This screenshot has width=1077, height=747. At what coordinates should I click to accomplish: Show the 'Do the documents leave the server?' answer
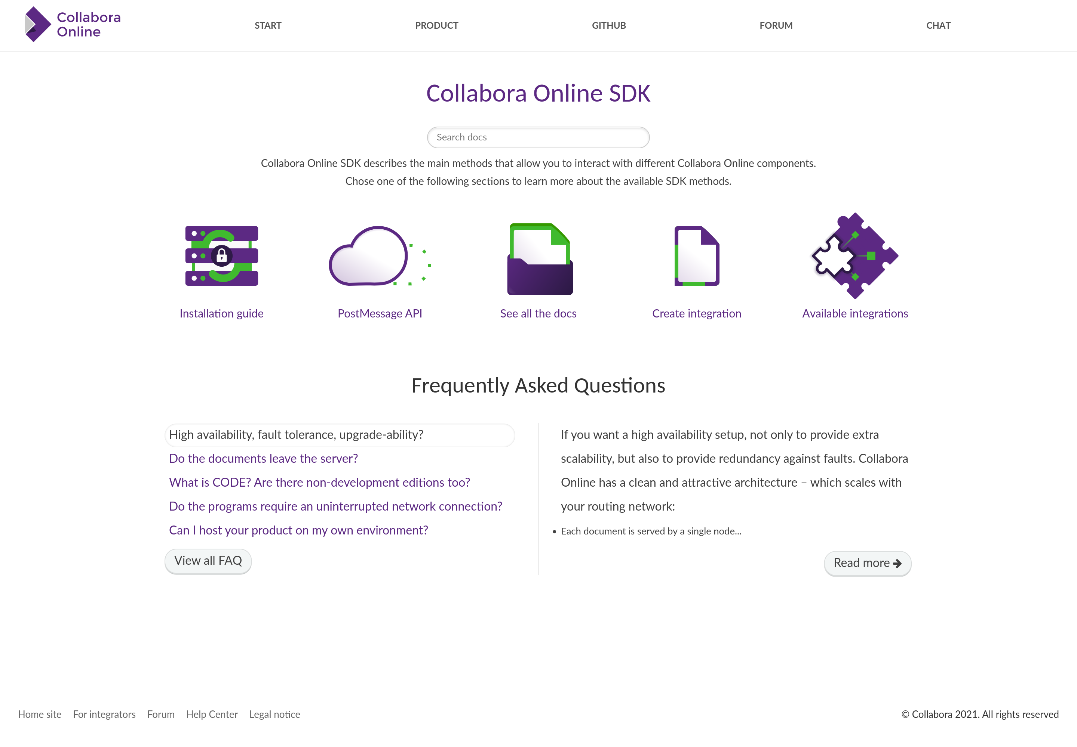(x=263, y=459)
